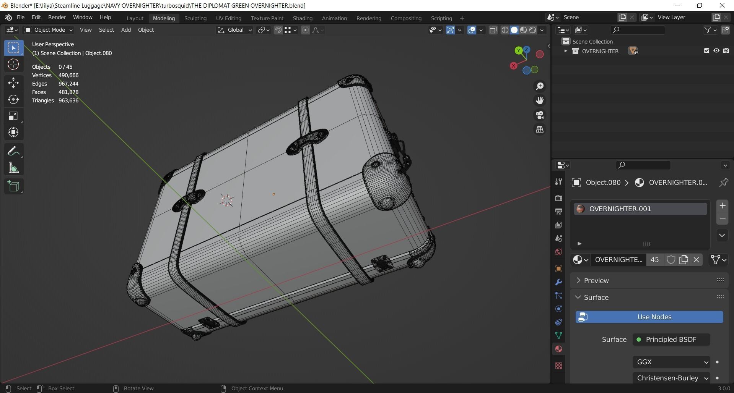734x393 pixels.
Task: Activate the 3D Cursor tool
Action: pos(13,65)
